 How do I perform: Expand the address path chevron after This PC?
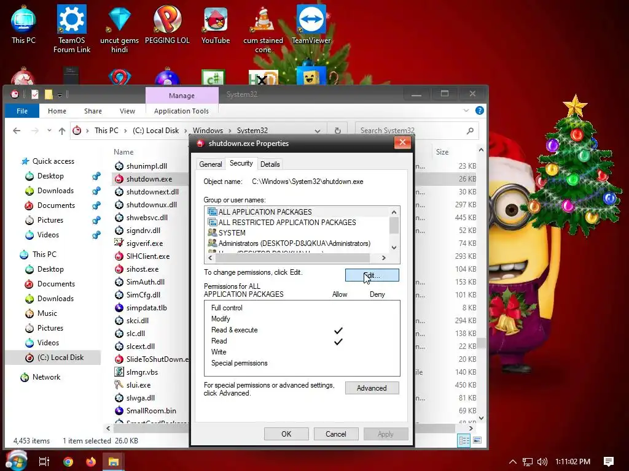[125, 131]
